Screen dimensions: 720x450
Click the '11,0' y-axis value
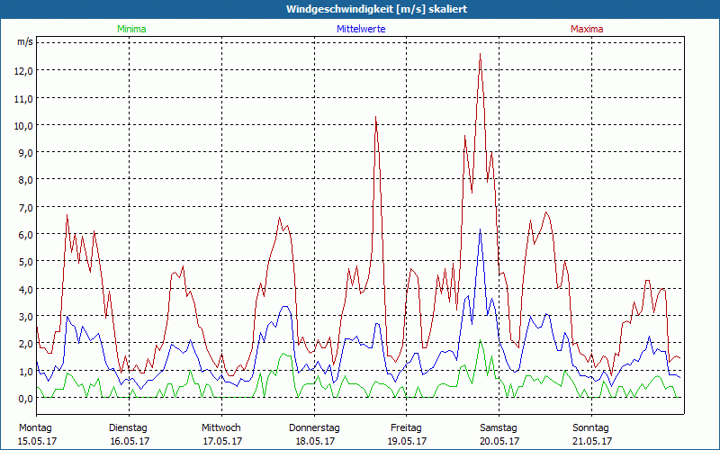coord(24,98)
